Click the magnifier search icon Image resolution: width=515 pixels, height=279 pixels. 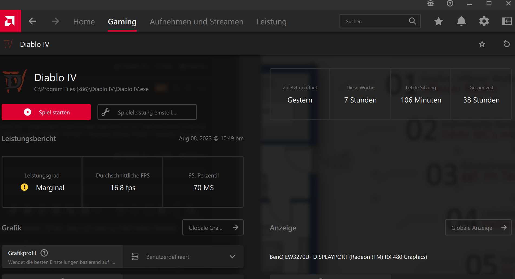(x=412, y=21)
